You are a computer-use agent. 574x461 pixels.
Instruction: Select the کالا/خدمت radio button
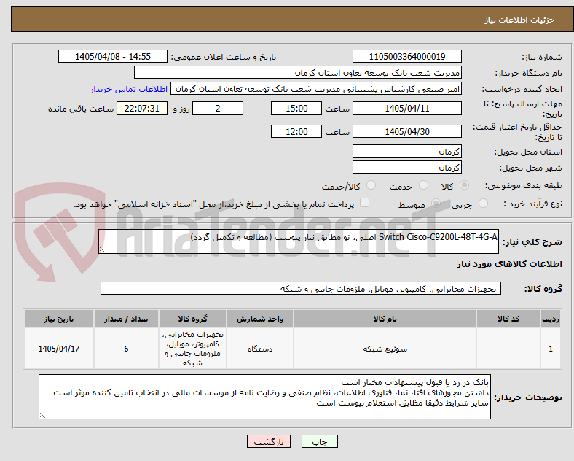point(371,185)
